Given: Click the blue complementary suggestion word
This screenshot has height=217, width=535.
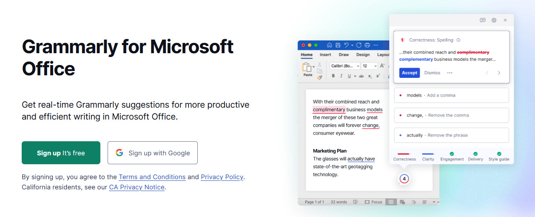Looking at the screenshot, I should pyautogui.click(x=416, y=59).
